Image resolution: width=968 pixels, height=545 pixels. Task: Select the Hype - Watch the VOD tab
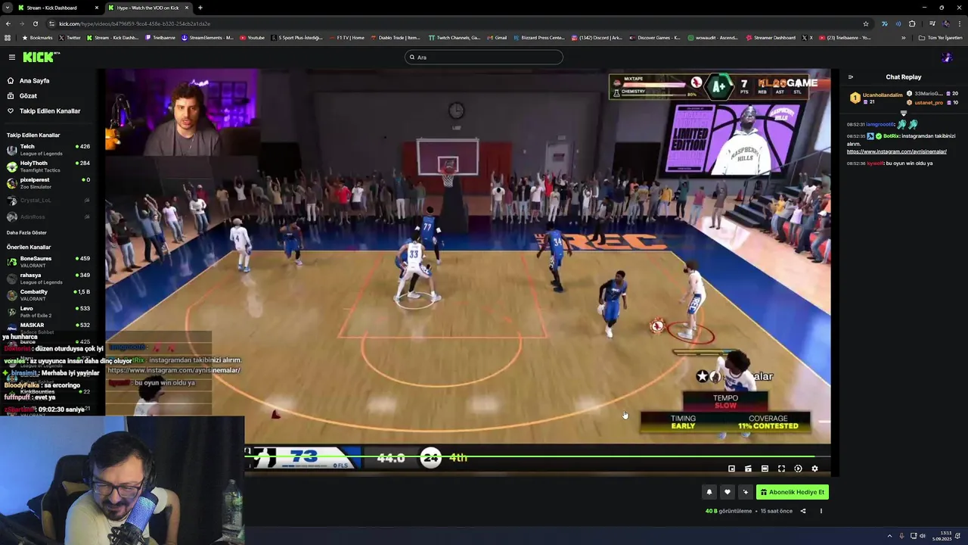pyautogui.click(x=147, y=8)
